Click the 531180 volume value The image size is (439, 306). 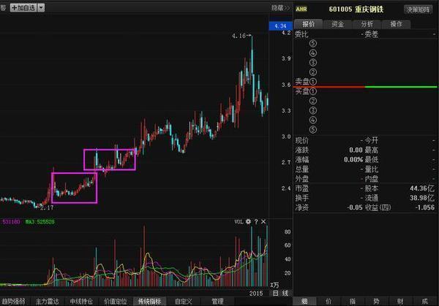coord(11,222)
